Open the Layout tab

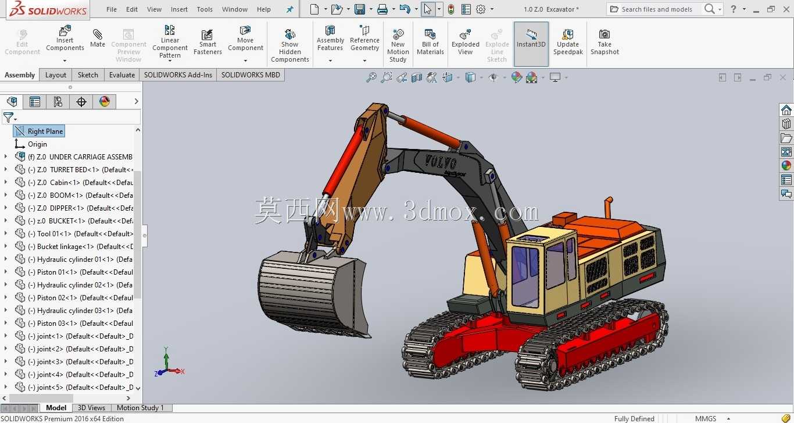pyautogui.click(x=56, y=74)
